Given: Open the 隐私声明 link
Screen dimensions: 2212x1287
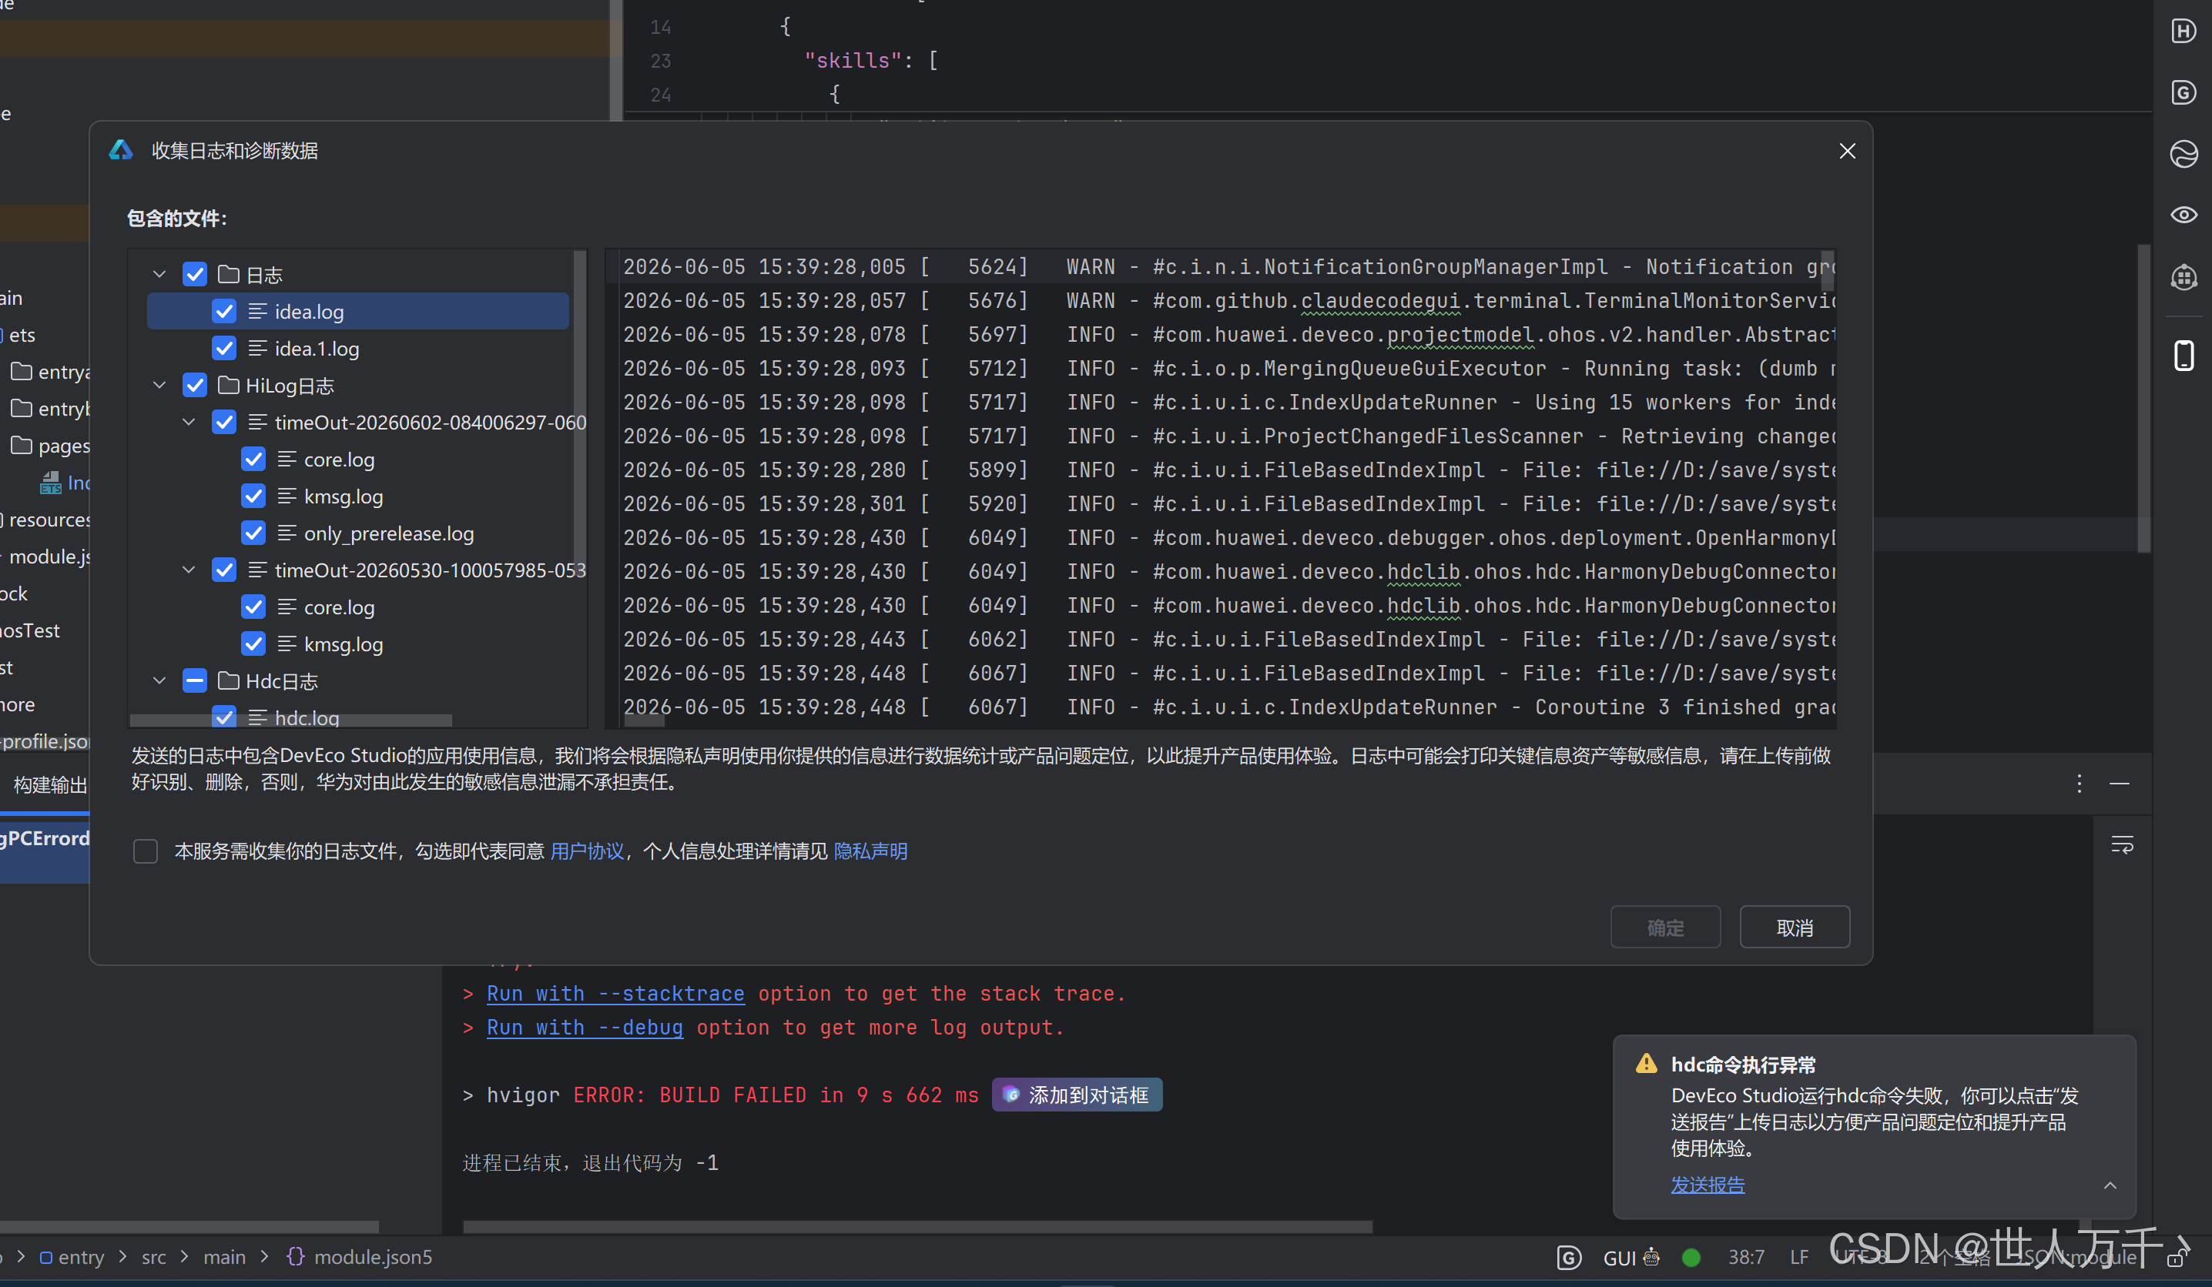Looking at the screenshot, I should pyautogui.click(x=870, y=851).
